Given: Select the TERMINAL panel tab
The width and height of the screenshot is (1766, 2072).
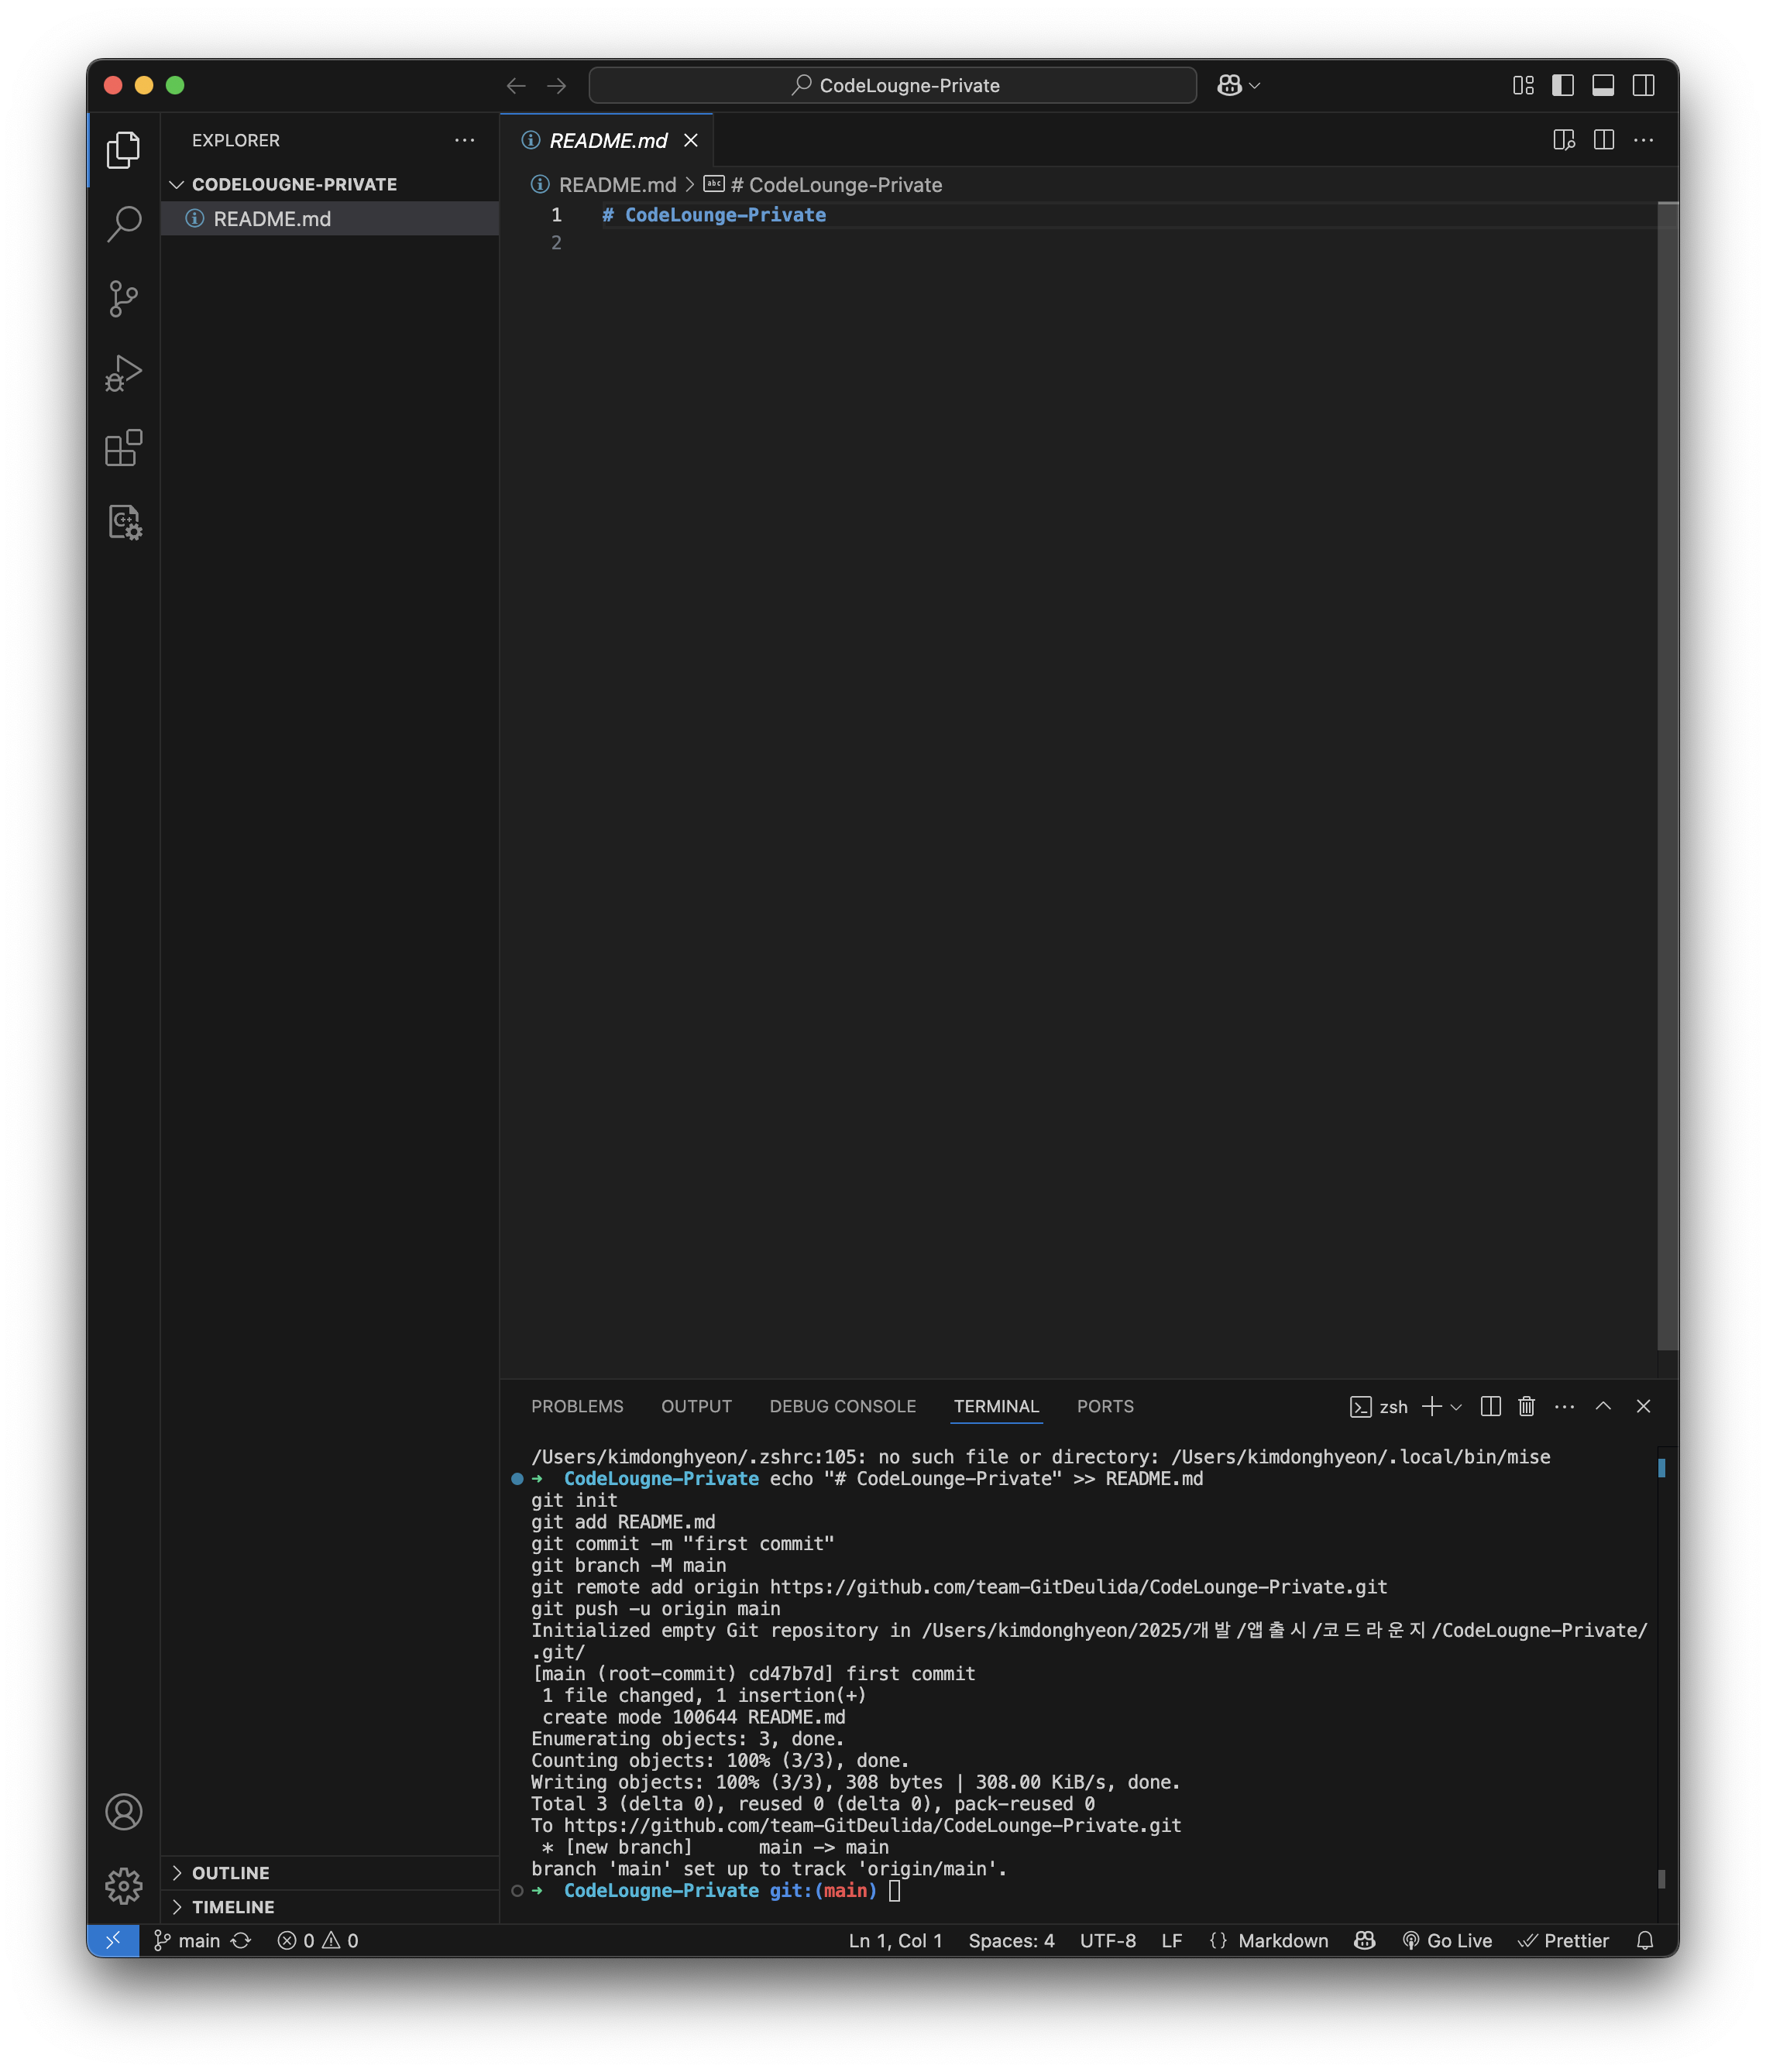Looking at the screenshot, I should pos(995,1406).
